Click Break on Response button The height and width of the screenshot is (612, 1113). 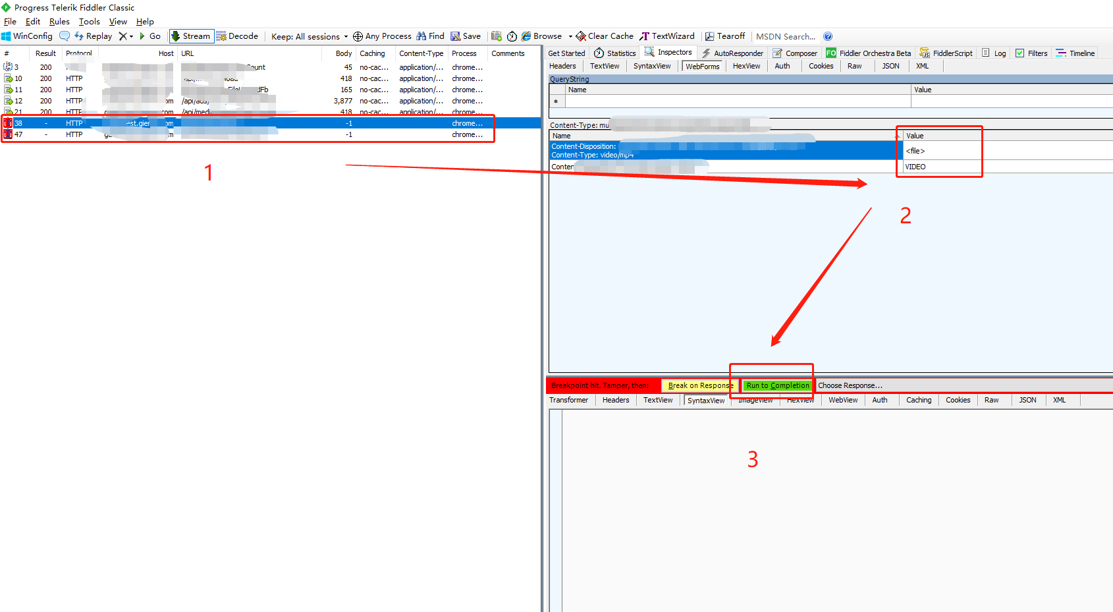click(x=700, y=385)
